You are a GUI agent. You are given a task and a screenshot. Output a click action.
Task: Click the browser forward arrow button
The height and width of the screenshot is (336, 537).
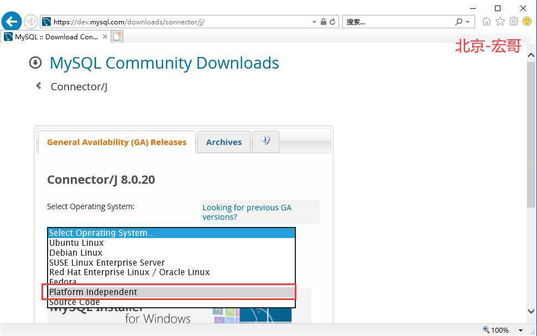(31, 22)
